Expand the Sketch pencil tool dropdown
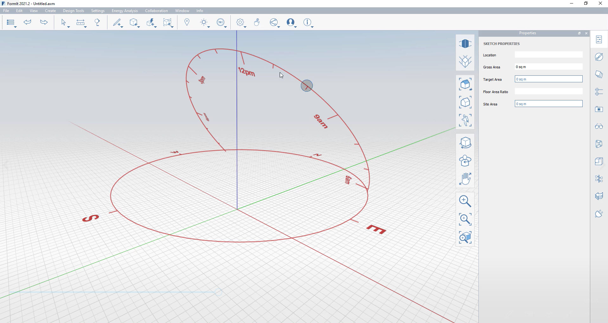Screen dimensions: 608x323 (122, 27)
